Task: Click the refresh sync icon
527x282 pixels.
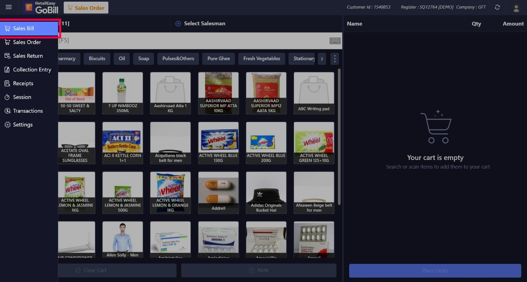Action: point(497,7)
